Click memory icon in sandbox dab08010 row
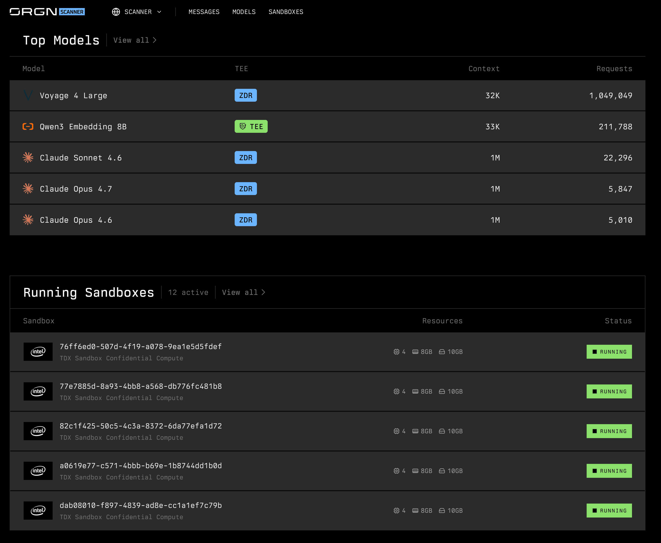Screen dimensions: 661x543 415,511
